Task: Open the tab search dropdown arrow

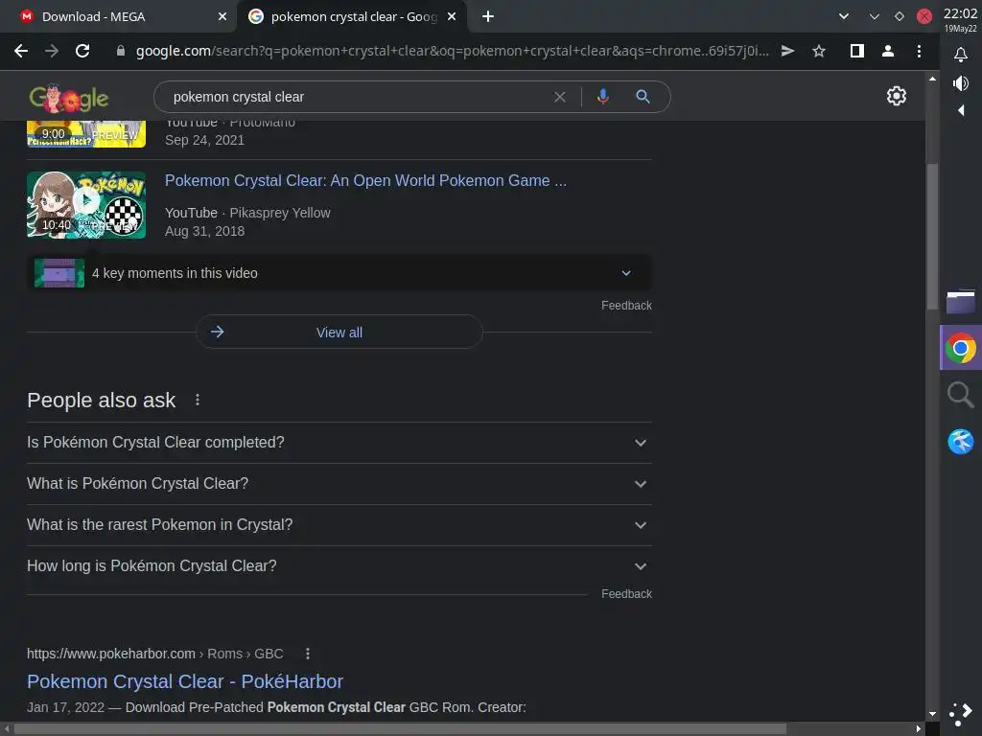Action: tap(844, 17)
